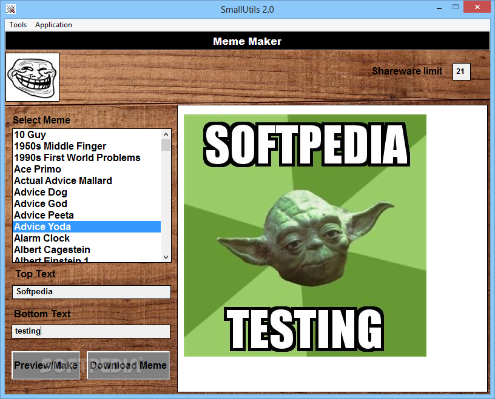Minimize the SmallUtils window
The image size is (495, 399).
pyautogui.click(x=439, y=8)
